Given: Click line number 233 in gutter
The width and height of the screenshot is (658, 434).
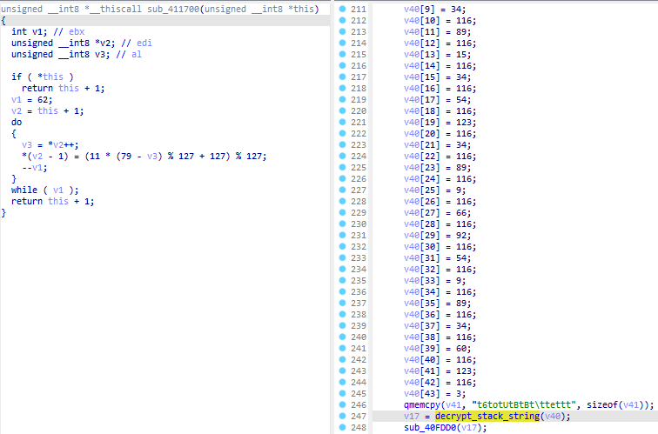Looking at the screenshot, I should pyautogui.click(x=359, y=258).
